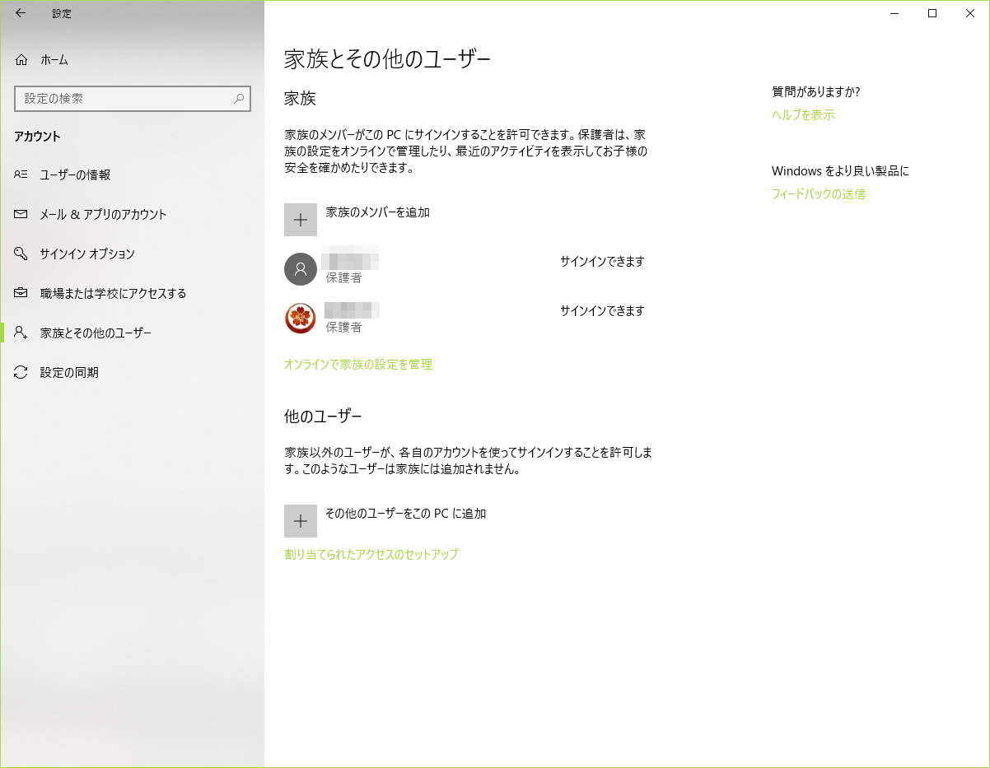
Task: Click the gray person avatar of first 保護者
Action: point(301,269)
